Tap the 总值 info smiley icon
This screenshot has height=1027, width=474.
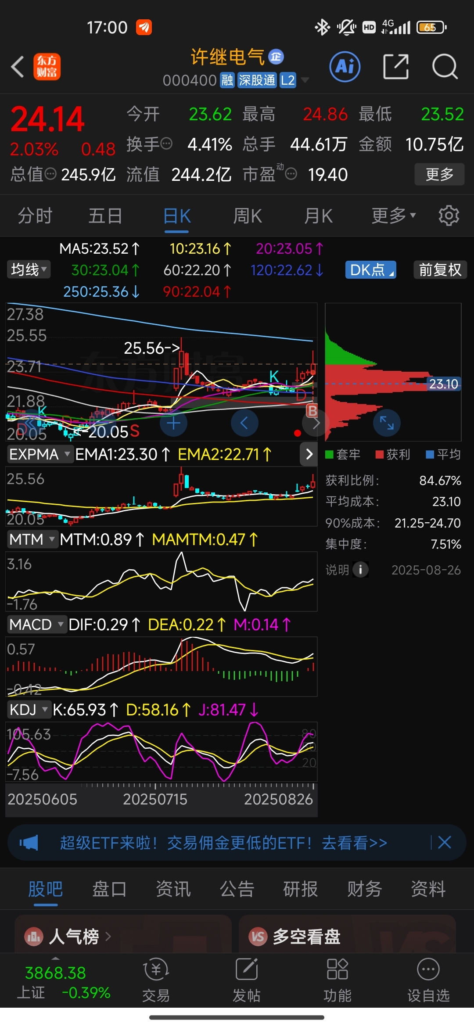[x=51, y=174]
